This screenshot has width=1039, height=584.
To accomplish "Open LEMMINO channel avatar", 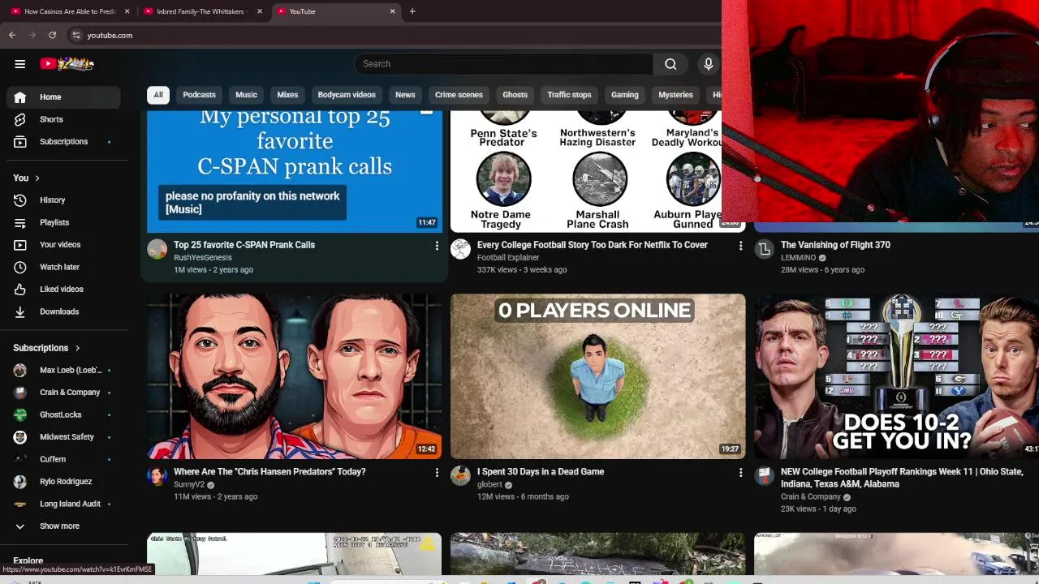I will click(x=764, y=249).
